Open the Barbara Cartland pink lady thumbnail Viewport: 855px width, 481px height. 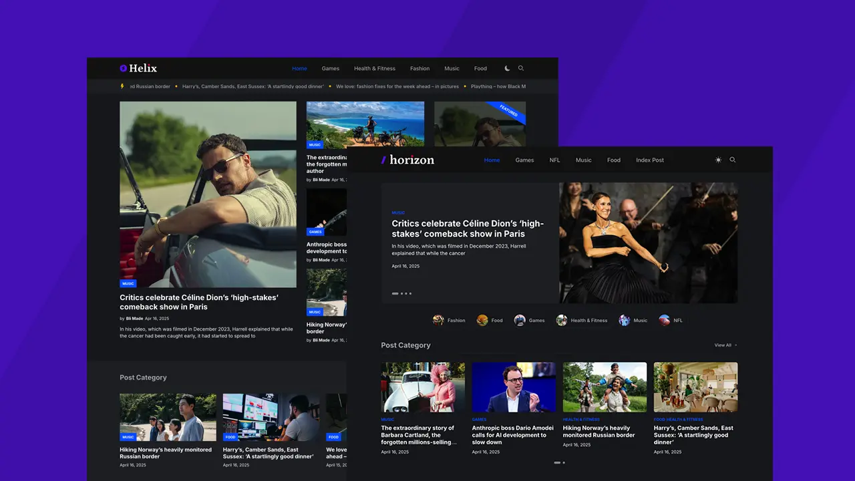click(x=423, y=387)
